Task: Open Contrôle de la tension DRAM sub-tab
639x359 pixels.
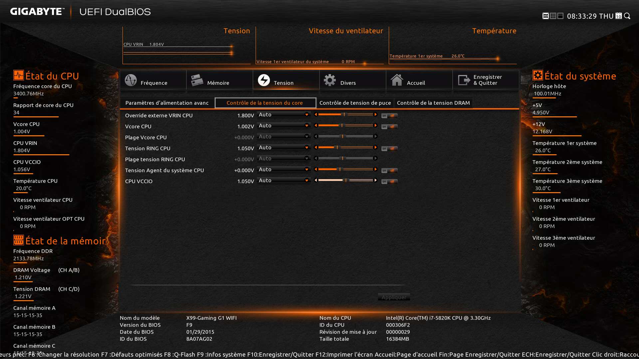Action: coord(433,103)
